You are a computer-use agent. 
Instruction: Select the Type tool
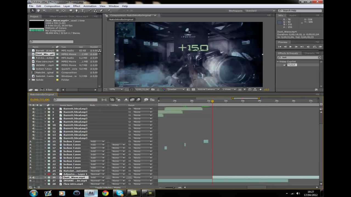click(83, 11)
